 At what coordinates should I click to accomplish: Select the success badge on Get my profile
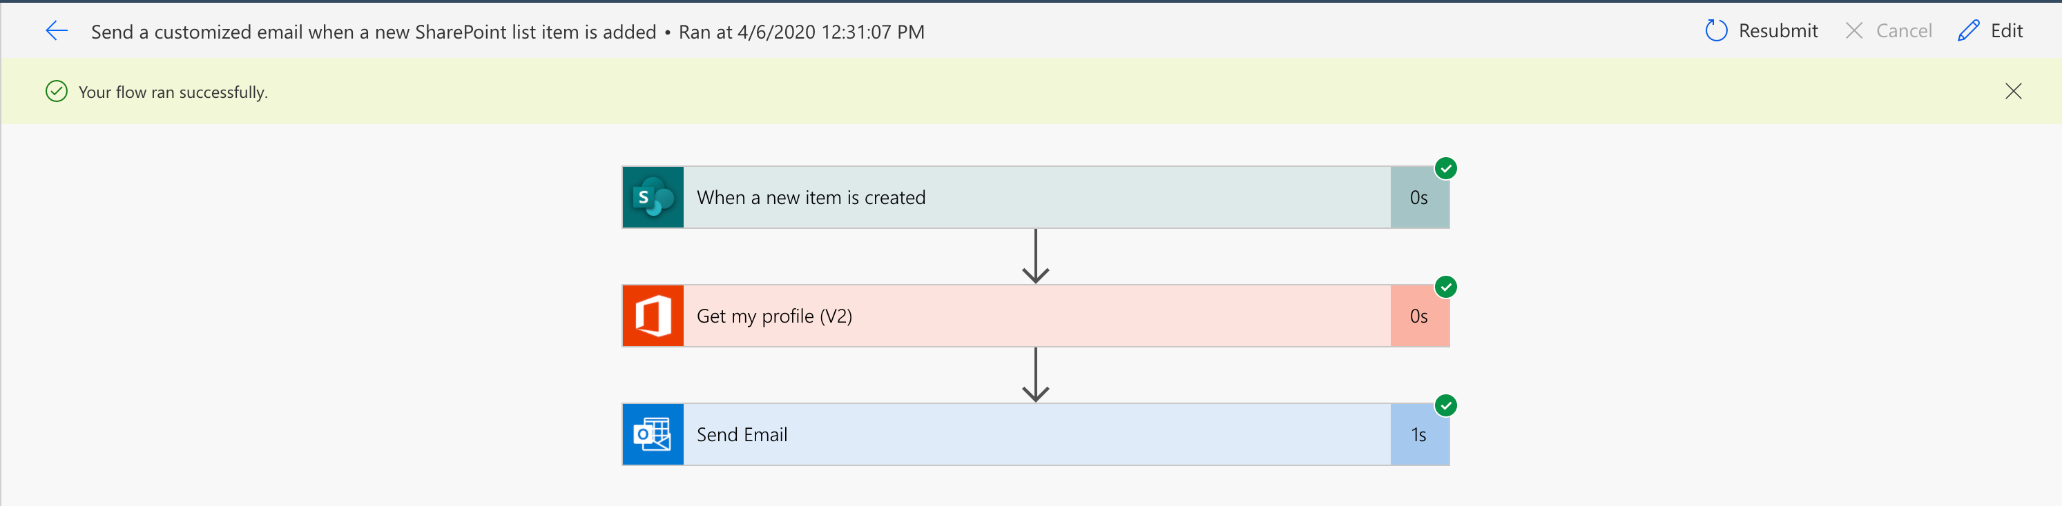click(1447, 286)
